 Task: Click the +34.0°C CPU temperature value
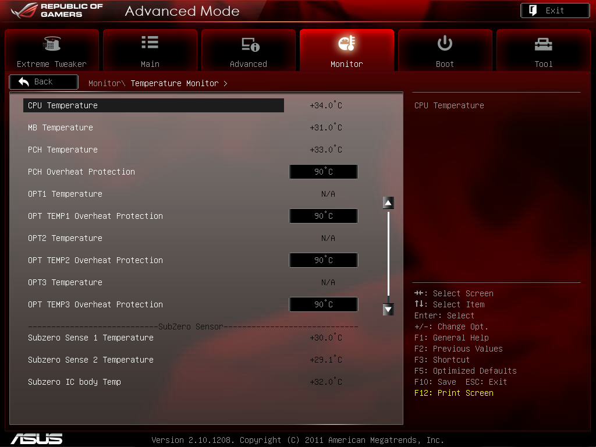click(x=326, y=105)
